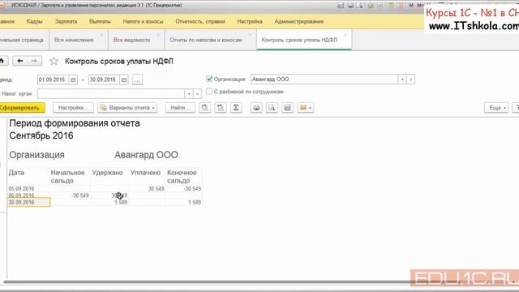Open the calendar picker for start date 01.09.2016
The image size is (519, 292).
73,79
